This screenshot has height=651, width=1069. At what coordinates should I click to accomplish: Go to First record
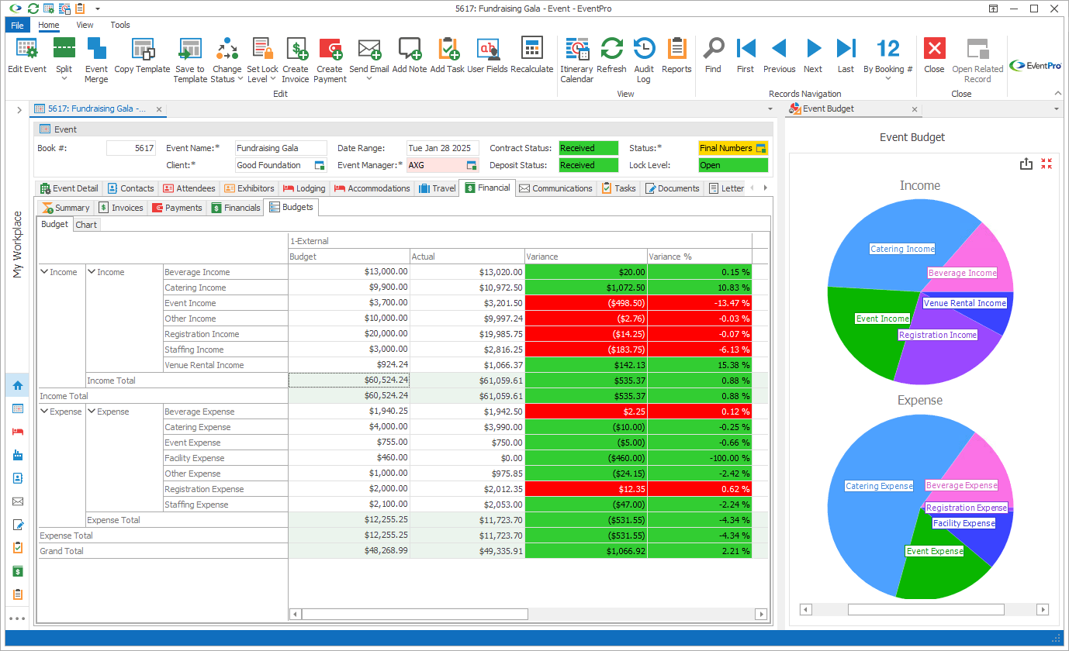[746, 49]
